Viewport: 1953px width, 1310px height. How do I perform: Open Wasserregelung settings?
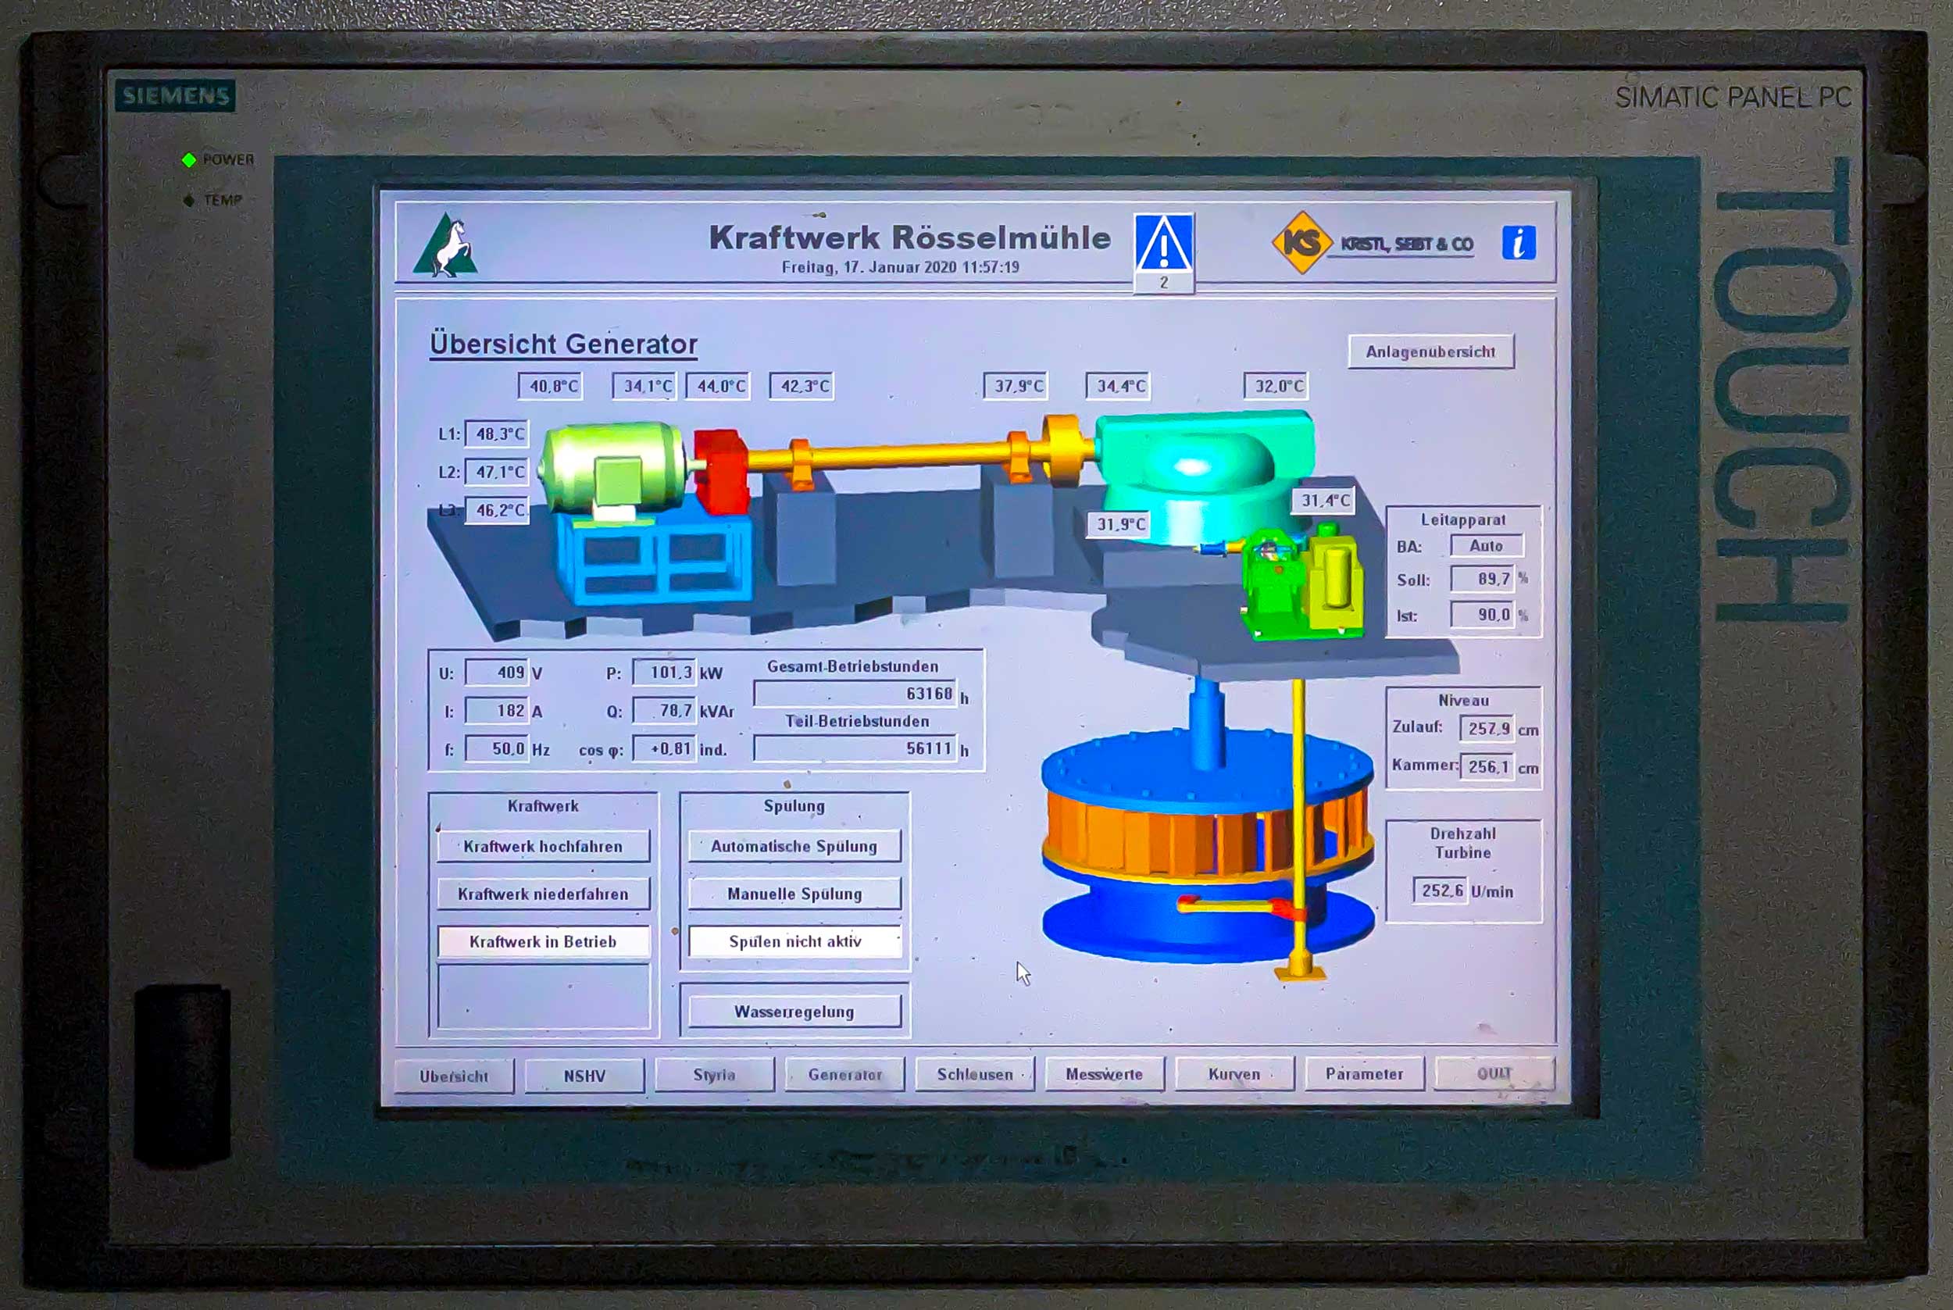pos(794,1012)
